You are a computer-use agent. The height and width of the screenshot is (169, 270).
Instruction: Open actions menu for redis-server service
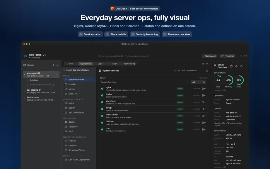[x=204, y=116]
